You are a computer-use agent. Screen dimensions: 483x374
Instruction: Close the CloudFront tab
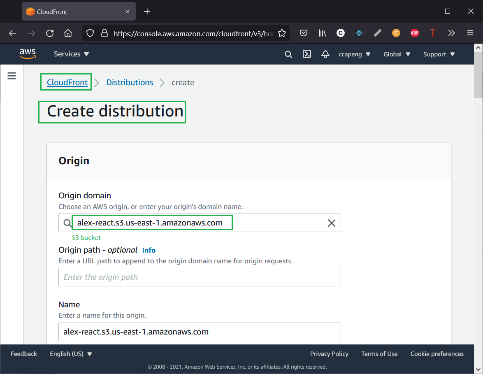pyautogui.click(x=128, y=12)
